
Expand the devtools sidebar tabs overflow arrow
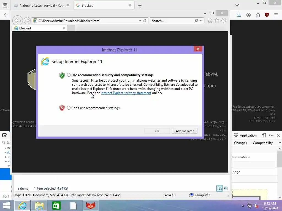point(280,143)
